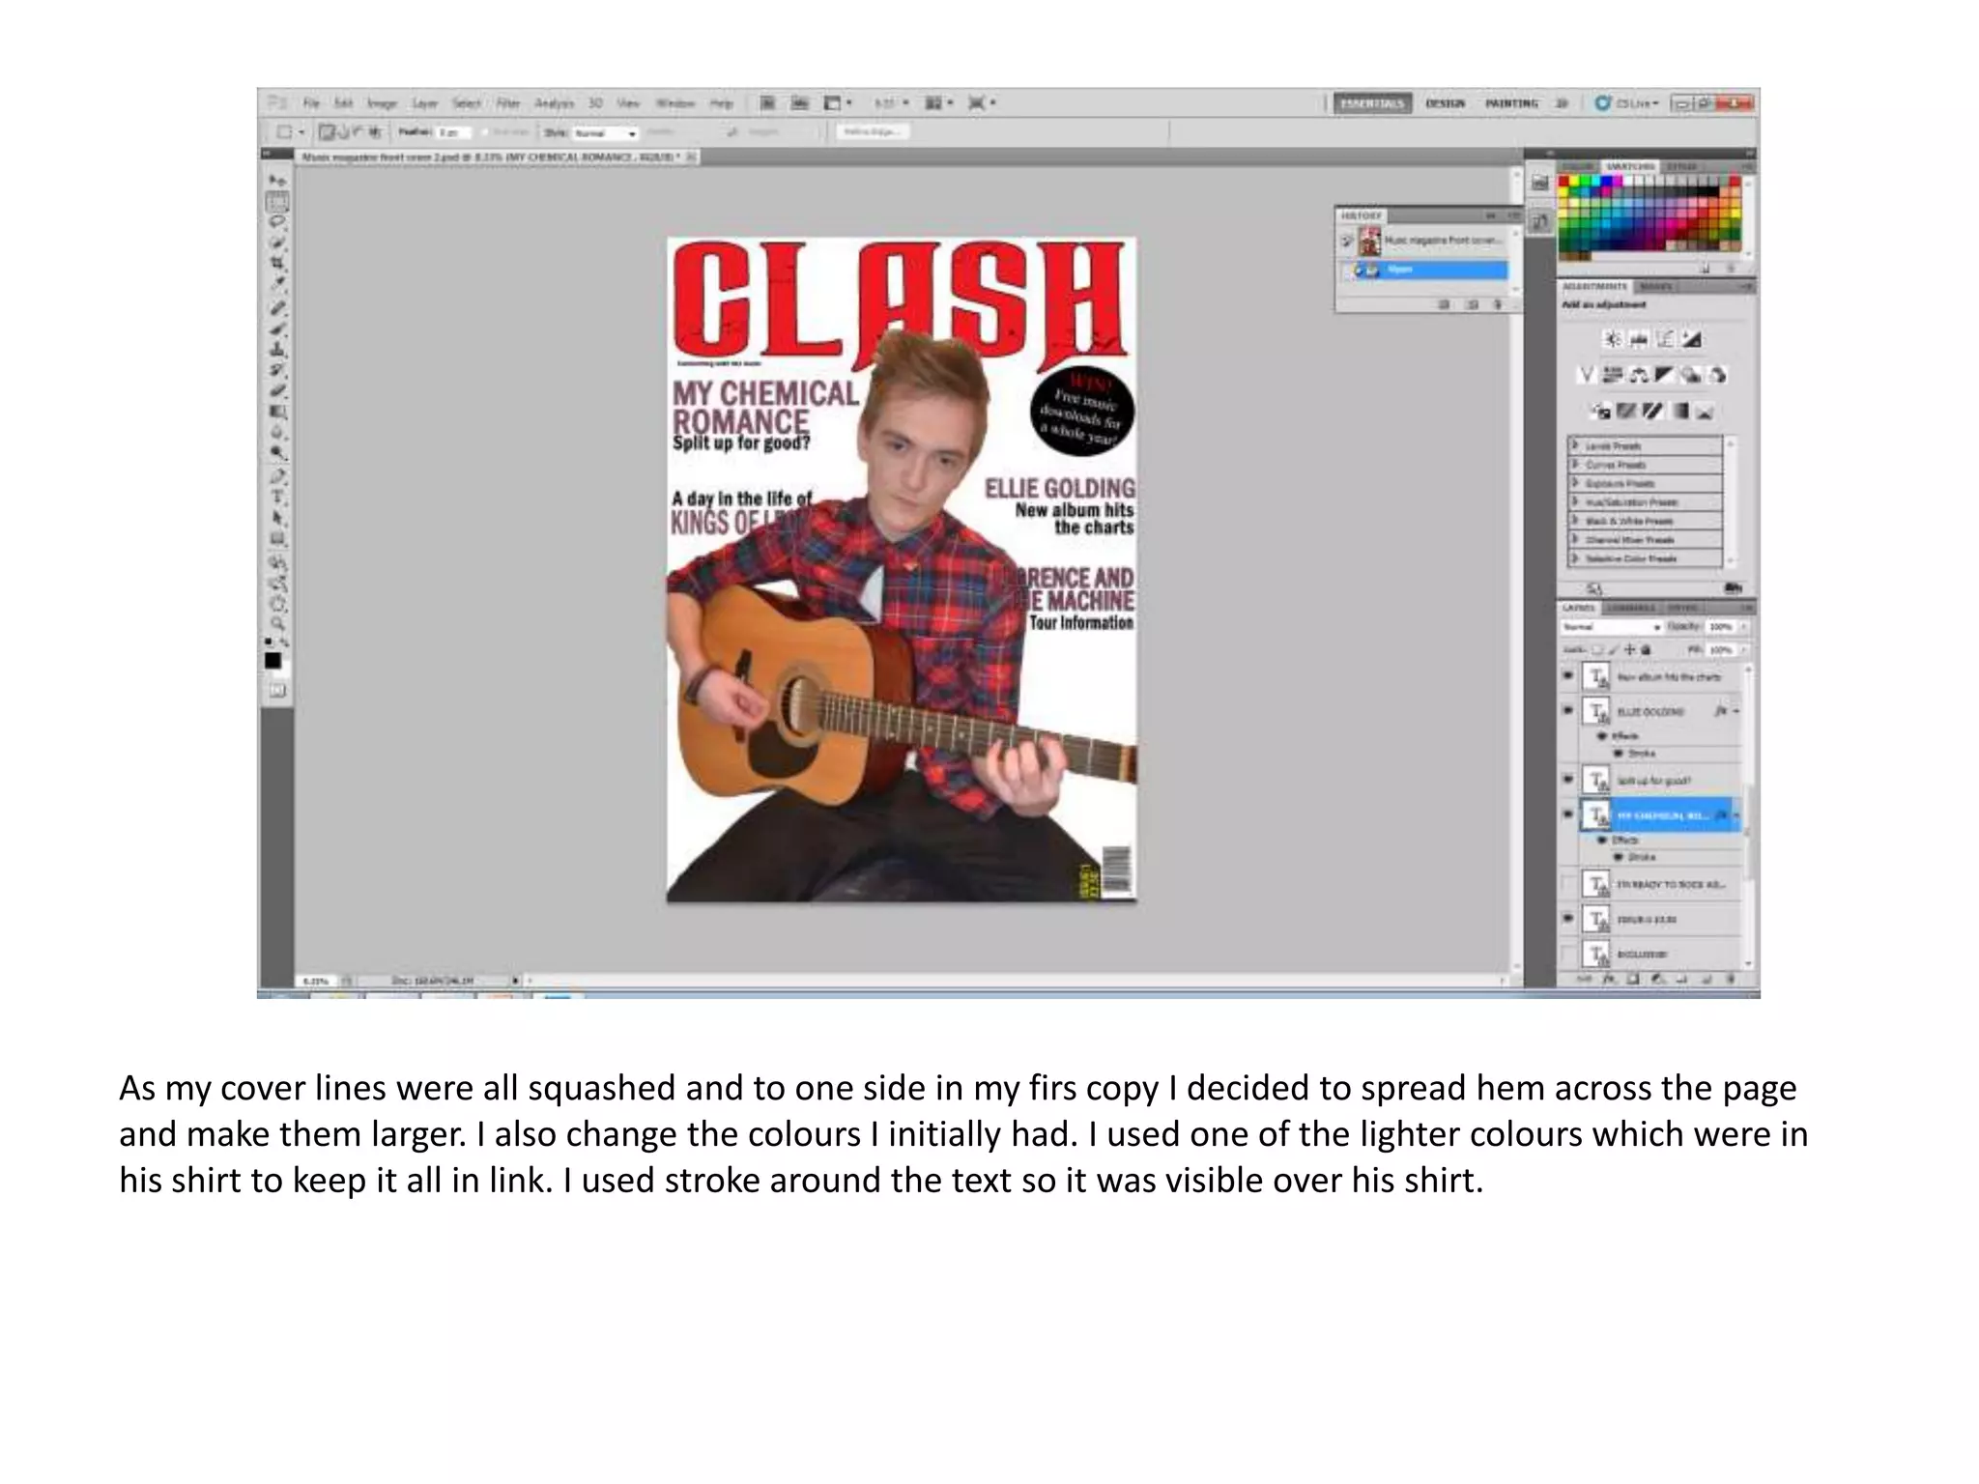Viewport: 1979px width, 1484px height.
Task: Add a layer mask from Layers panel bottom
Action: 1633,980
